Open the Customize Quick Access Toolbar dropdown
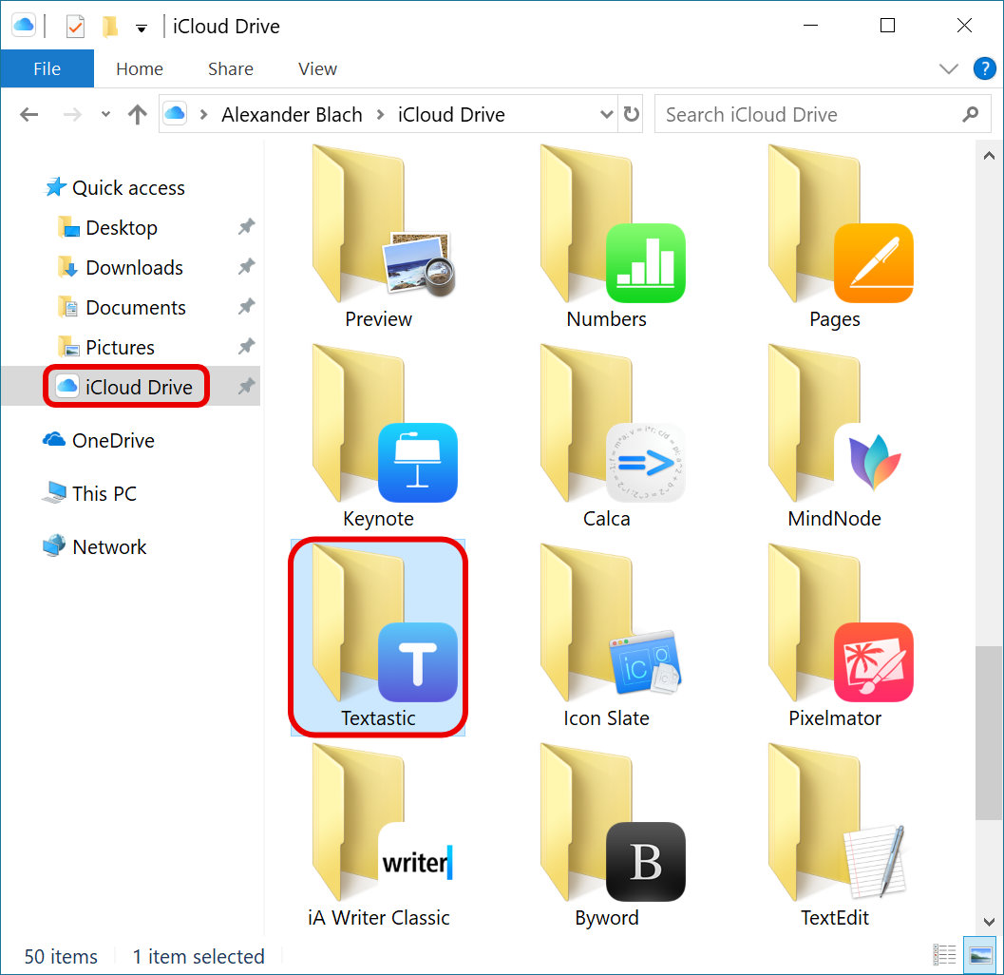This screenshot has height=975, width=1004. (x=142, y=29)
